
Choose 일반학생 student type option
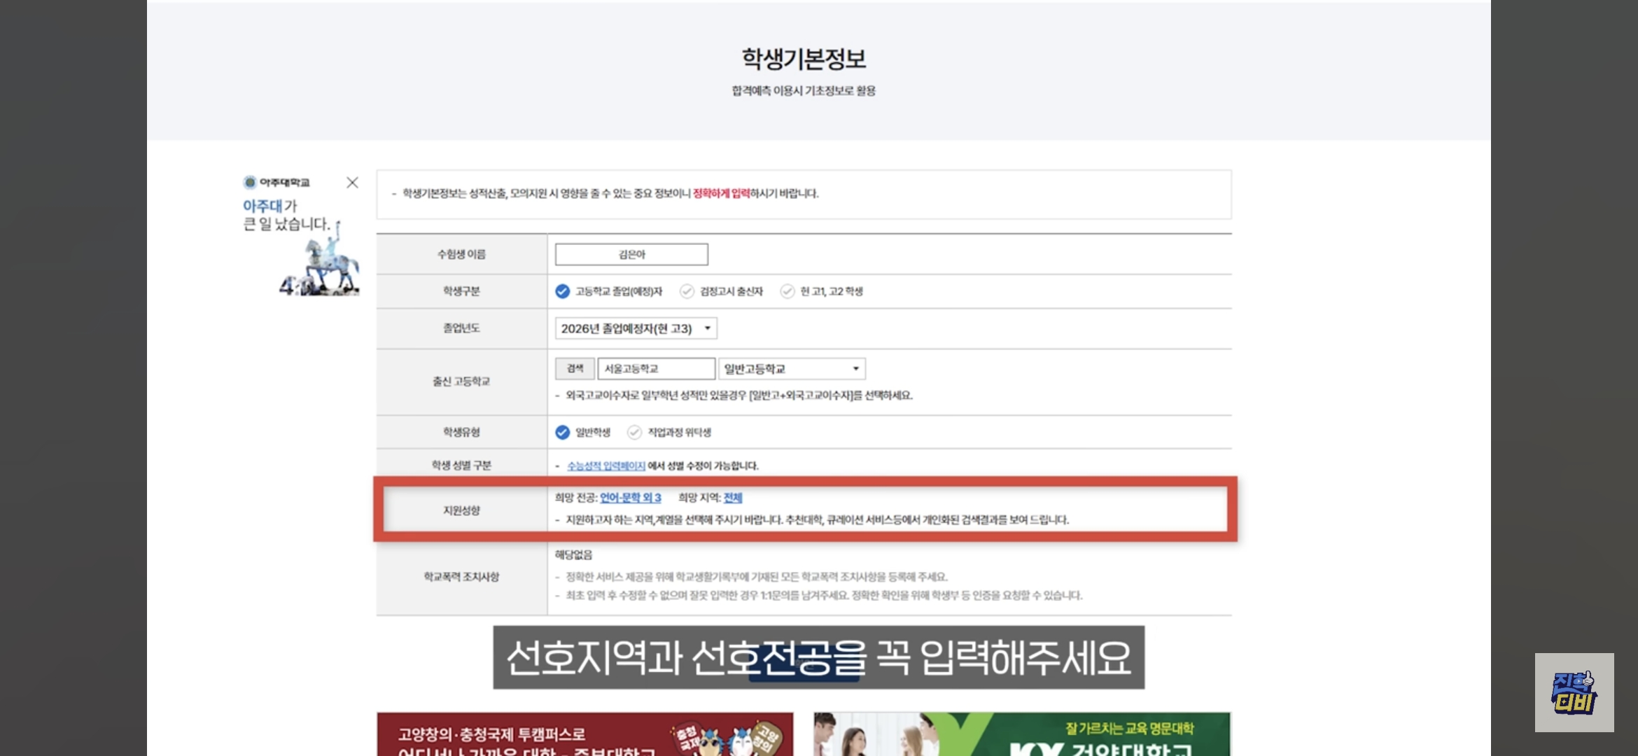(x=563, y=432)
